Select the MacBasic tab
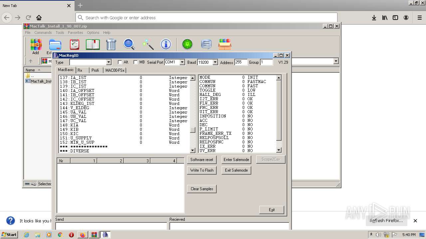Image resolution: width=426 pixels, height=239 pixels. click(66, 70)
